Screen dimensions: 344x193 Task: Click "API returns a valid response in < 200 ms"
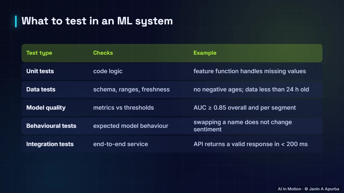[250, 144]
